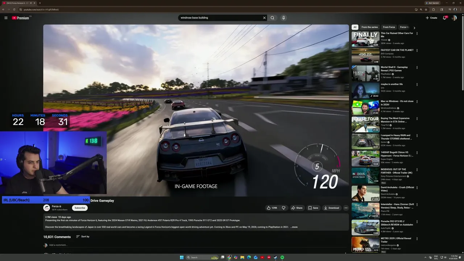Download this video
Screen dimensions: 464x261
pyautogui.click(x=331, y=208)
